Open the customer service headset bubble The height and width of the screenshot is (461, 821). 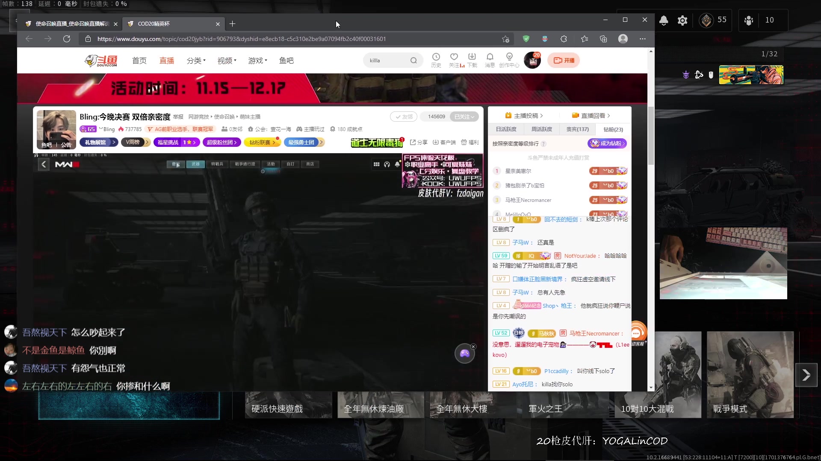point(637,332)
